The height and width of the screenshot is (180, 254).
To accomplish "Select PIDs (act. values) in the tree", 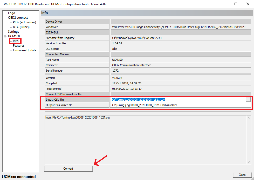I will [x=24, y=22].
